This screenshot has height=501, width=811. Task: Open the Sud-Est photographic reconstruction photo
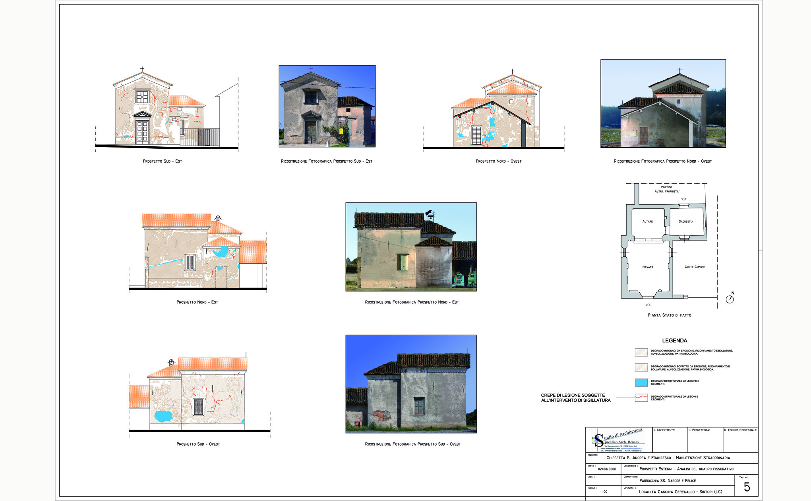[x=327, y=106]
